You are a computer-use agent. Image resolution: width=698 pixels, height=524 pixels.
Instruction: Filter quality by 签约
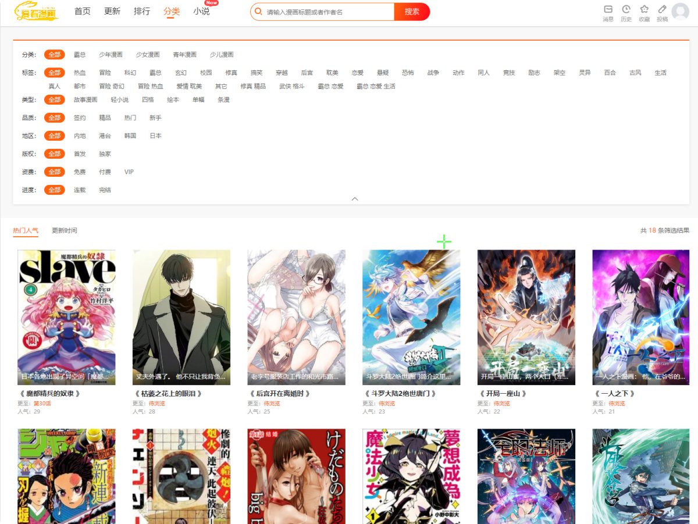[80, 118]
